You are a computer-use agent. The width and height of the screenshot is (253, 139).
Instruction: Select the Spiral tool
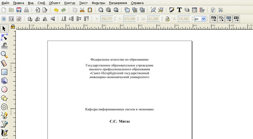[4, 107]
